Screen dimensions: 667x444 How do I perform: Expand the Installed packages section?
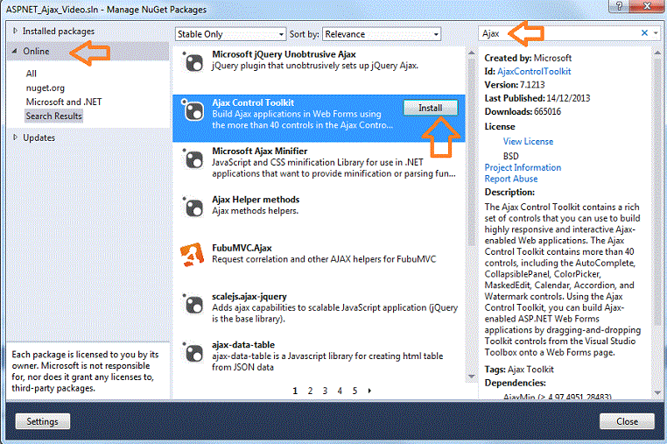pyautogui.click(x=15, y=31)
